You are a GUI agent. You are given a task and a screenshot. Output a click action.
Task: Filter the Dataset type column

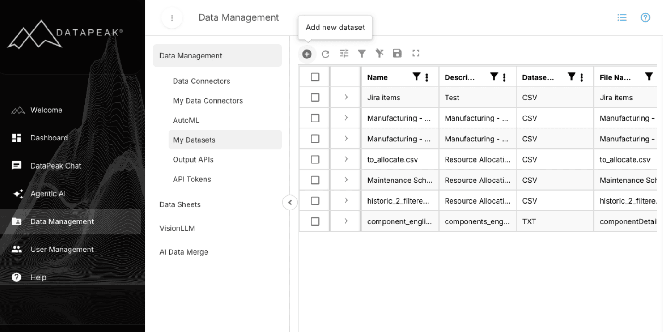[x=571, y=77]
